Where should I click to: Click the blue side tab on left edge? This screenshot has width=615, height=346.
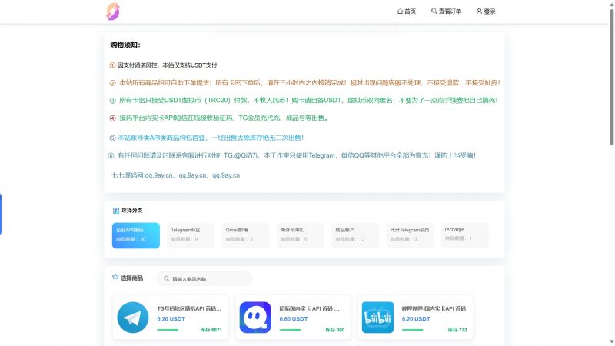(x=1, y=214)
